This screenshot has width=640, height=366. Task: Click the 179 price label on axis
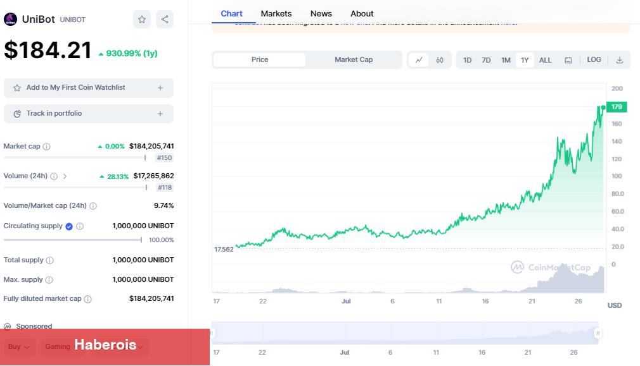pyautogui.click(x=617, y=107)
